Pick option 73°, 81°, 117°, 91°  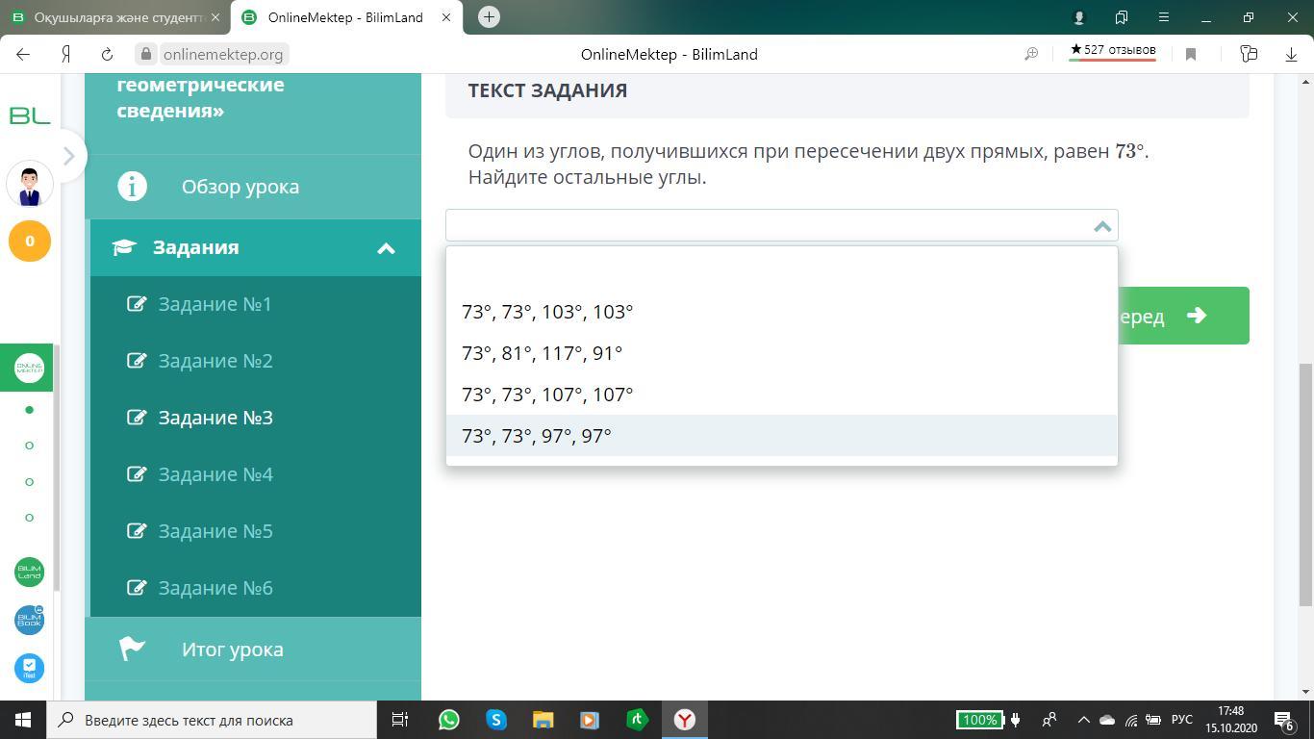click(x=542, y=353)
